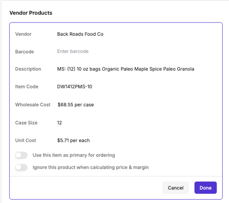Click the Vendor label
Viewport: 229px width, 203px height.
(x=23, y=34)
